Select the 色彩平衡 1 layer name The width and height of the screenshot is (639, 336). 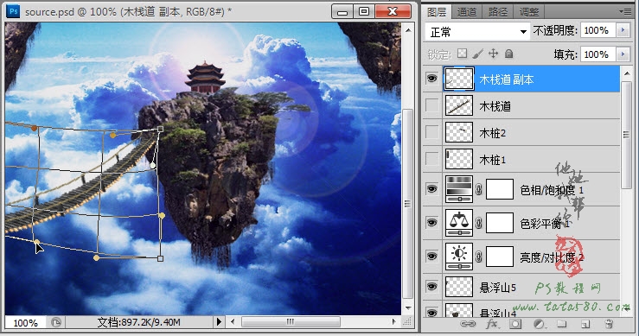point(546,224)
